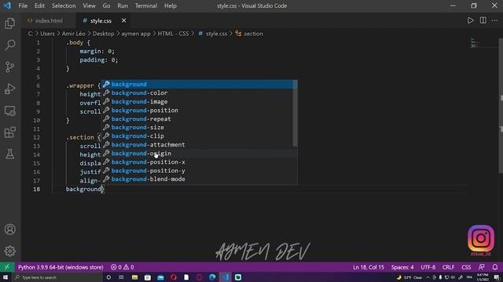Click Ln 18, Col 15 status
Screen dimensions: 503x282
[369, 267]
